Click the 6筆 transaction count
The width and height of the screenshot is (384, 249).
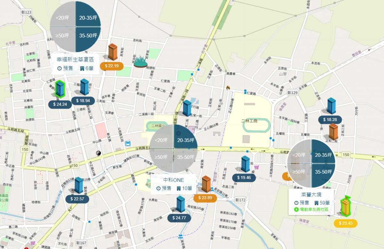coord(90,68)
